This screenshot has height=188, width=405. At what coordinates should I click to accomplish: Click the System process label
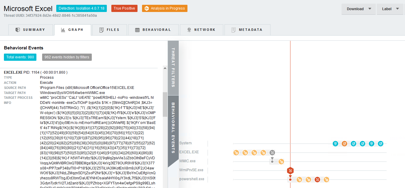(185, 143)
